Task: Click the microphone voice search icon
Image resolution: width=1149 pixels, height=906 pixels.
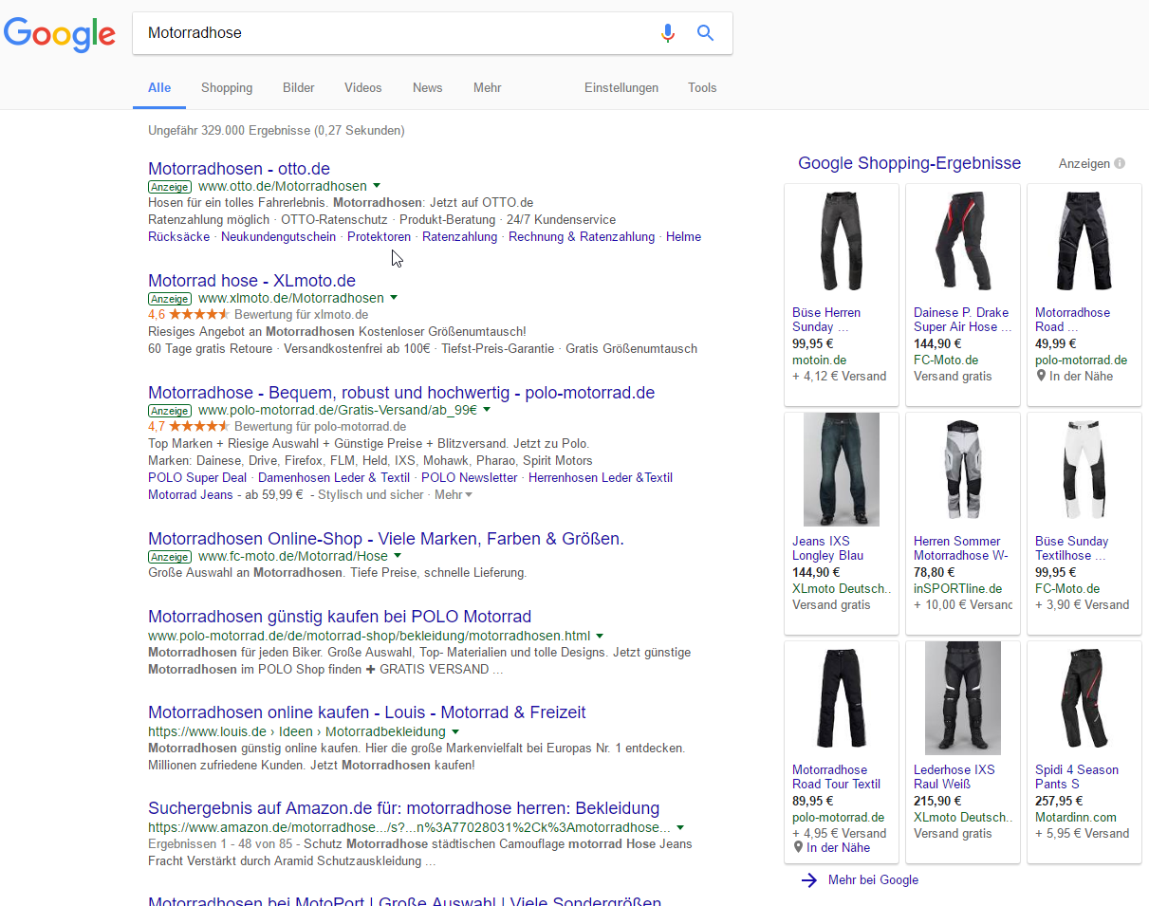Action: click(x=668, y=33)
